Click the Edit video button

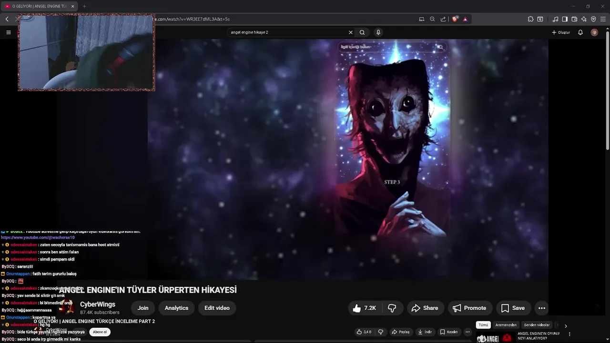pos(217,308)
